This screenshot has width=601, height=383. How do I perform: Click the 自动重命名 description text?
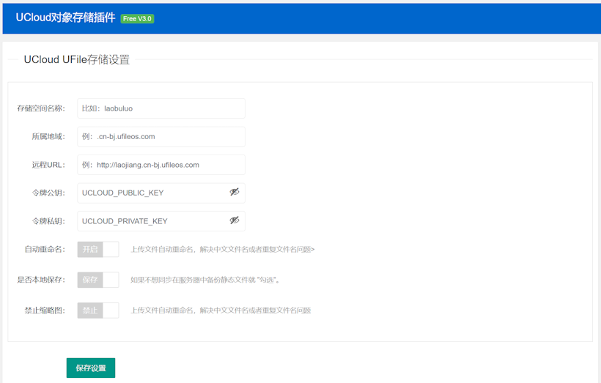click(223, 250)
